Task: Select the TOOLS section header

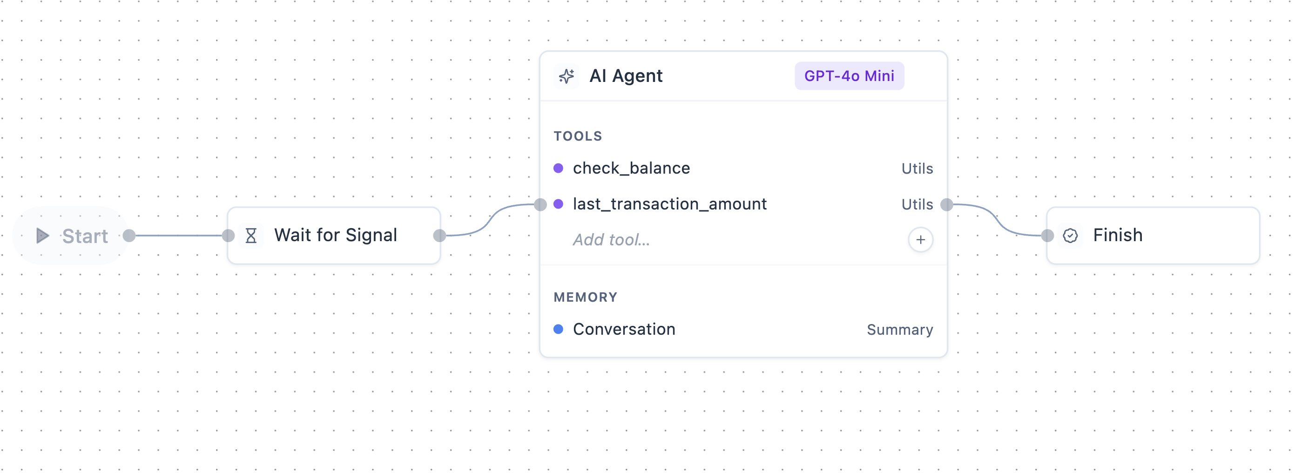Action: tap(578, 135)
